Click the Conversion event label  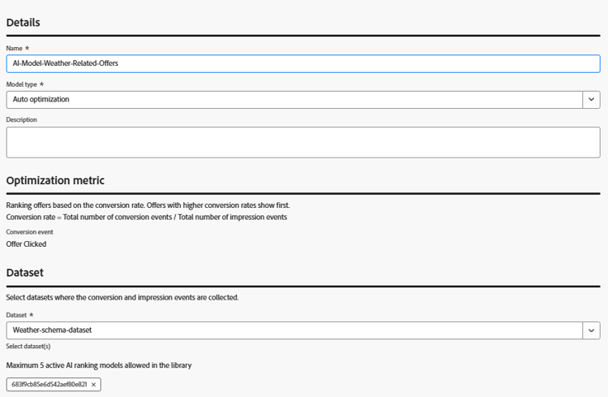coord(29,232)
